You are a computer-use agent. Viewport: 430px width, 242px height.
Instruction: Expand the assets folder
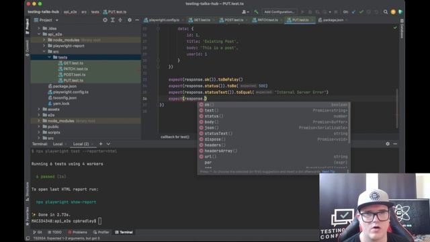(x=39, y=109)
